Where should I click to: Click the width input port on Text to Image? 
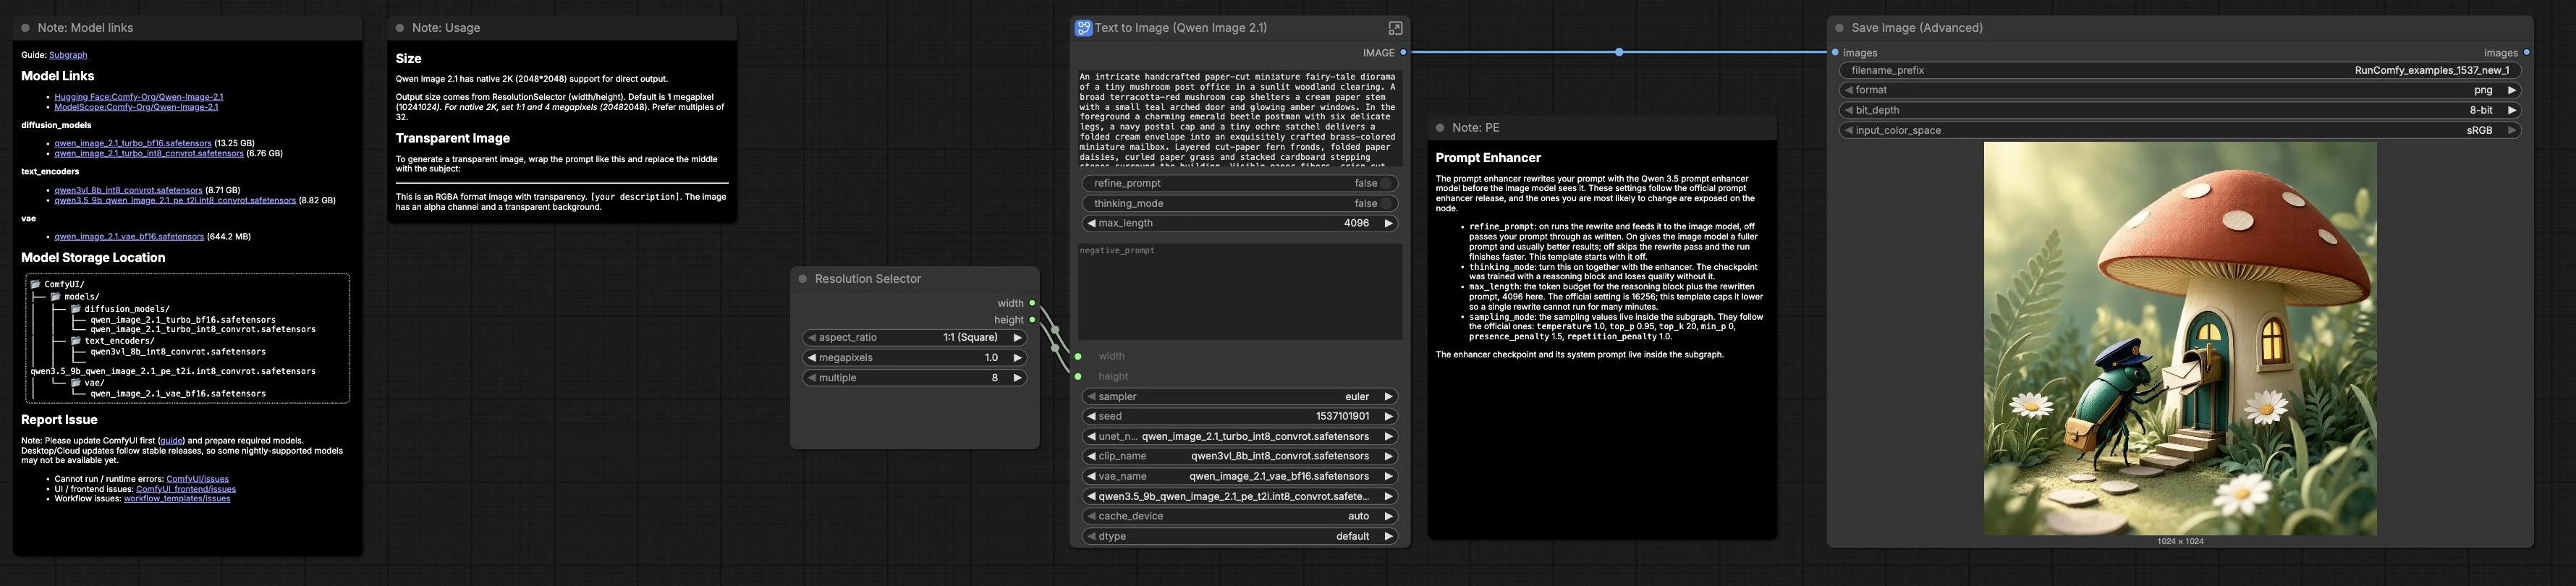tap(1078, 356)
